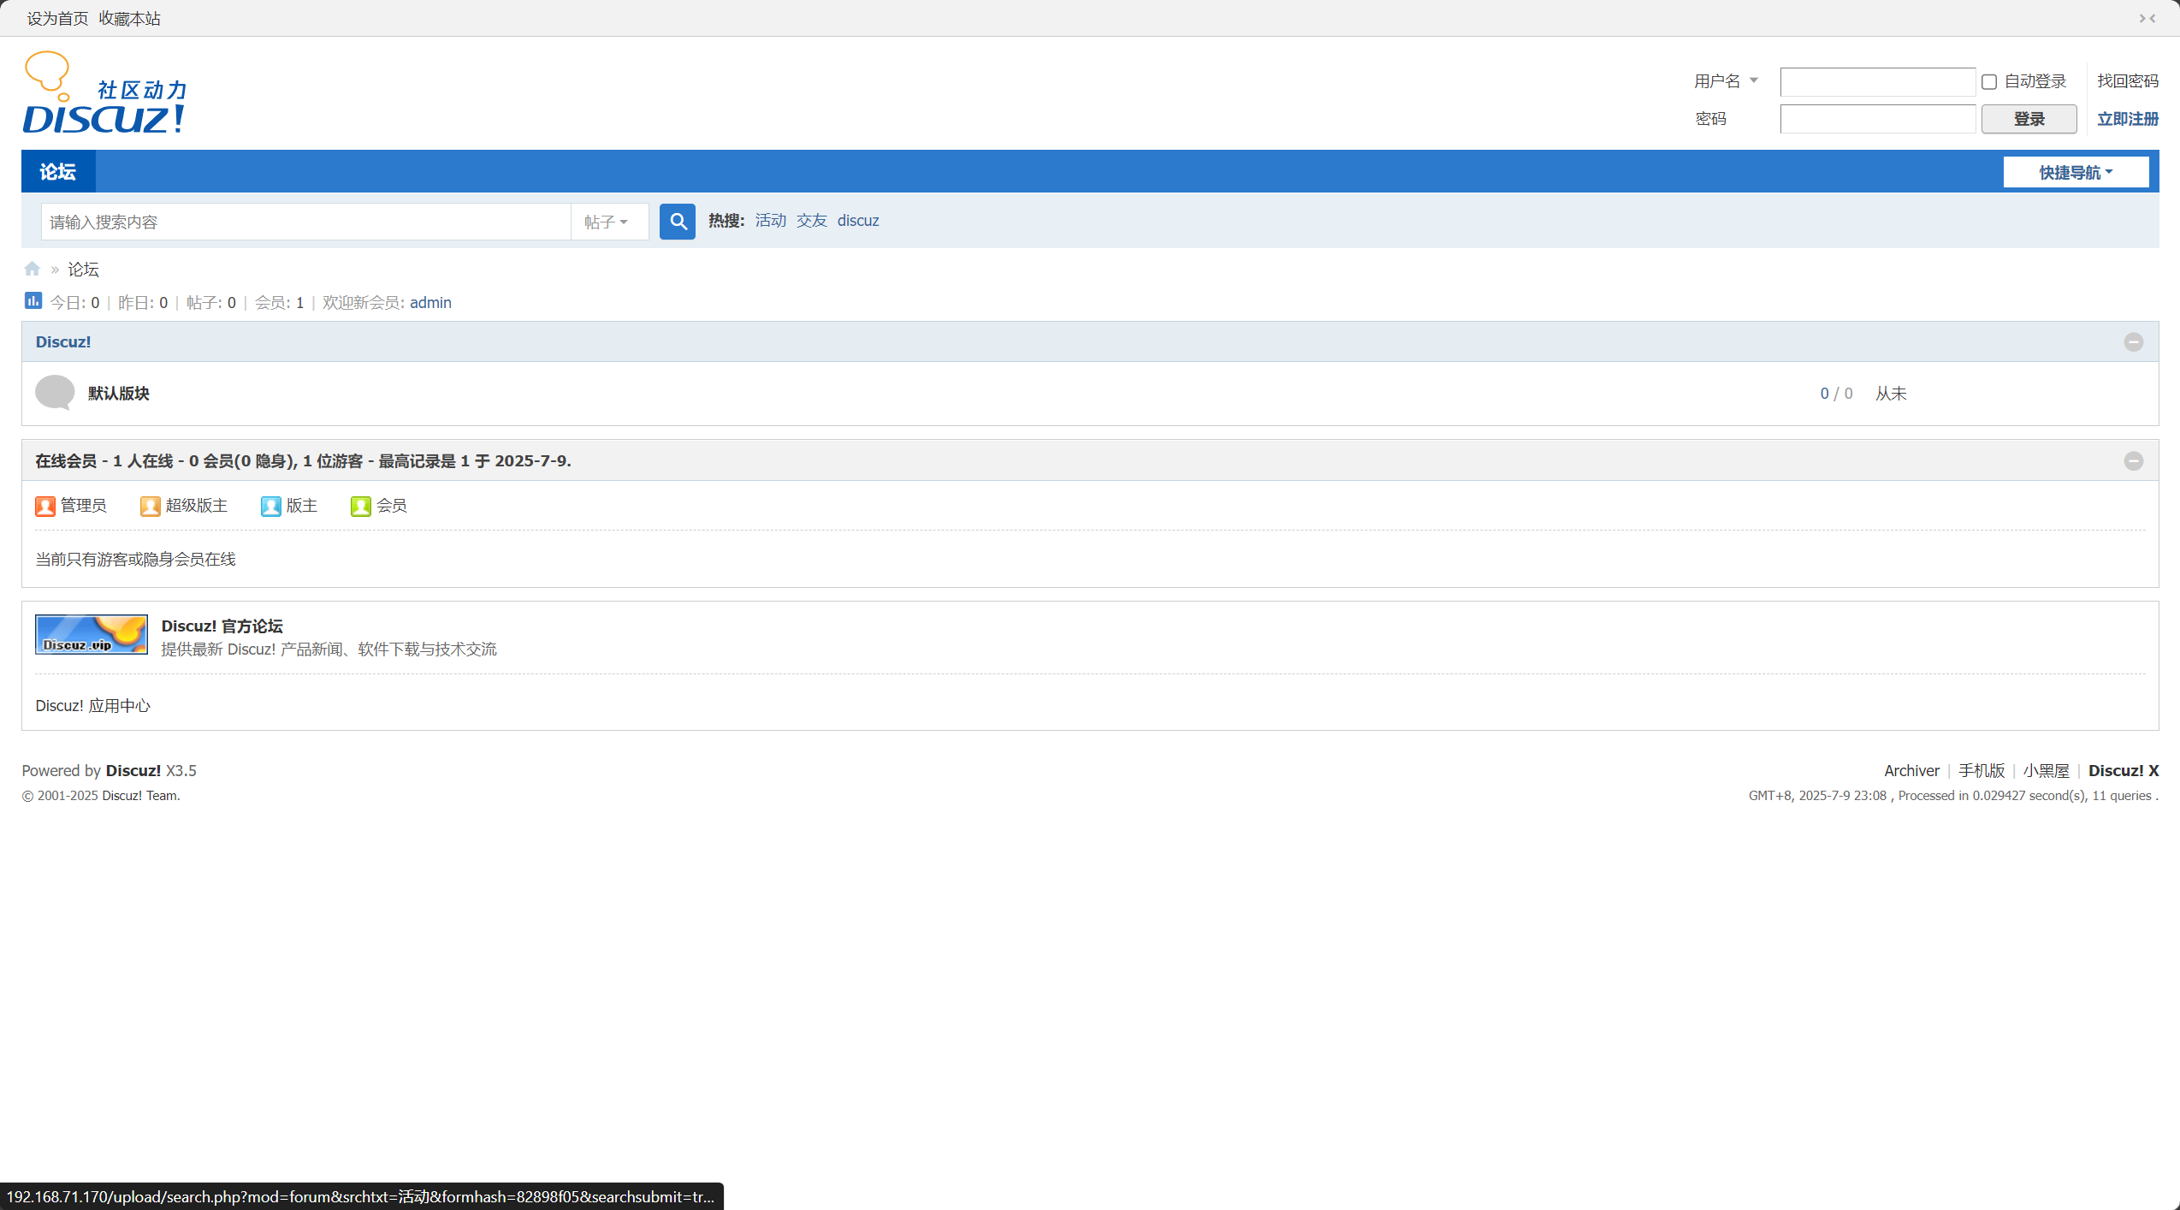Viewport: 2180px width, 1210px height.
Task: Click the 版主 blue user icon
Action: pos(271,507)
